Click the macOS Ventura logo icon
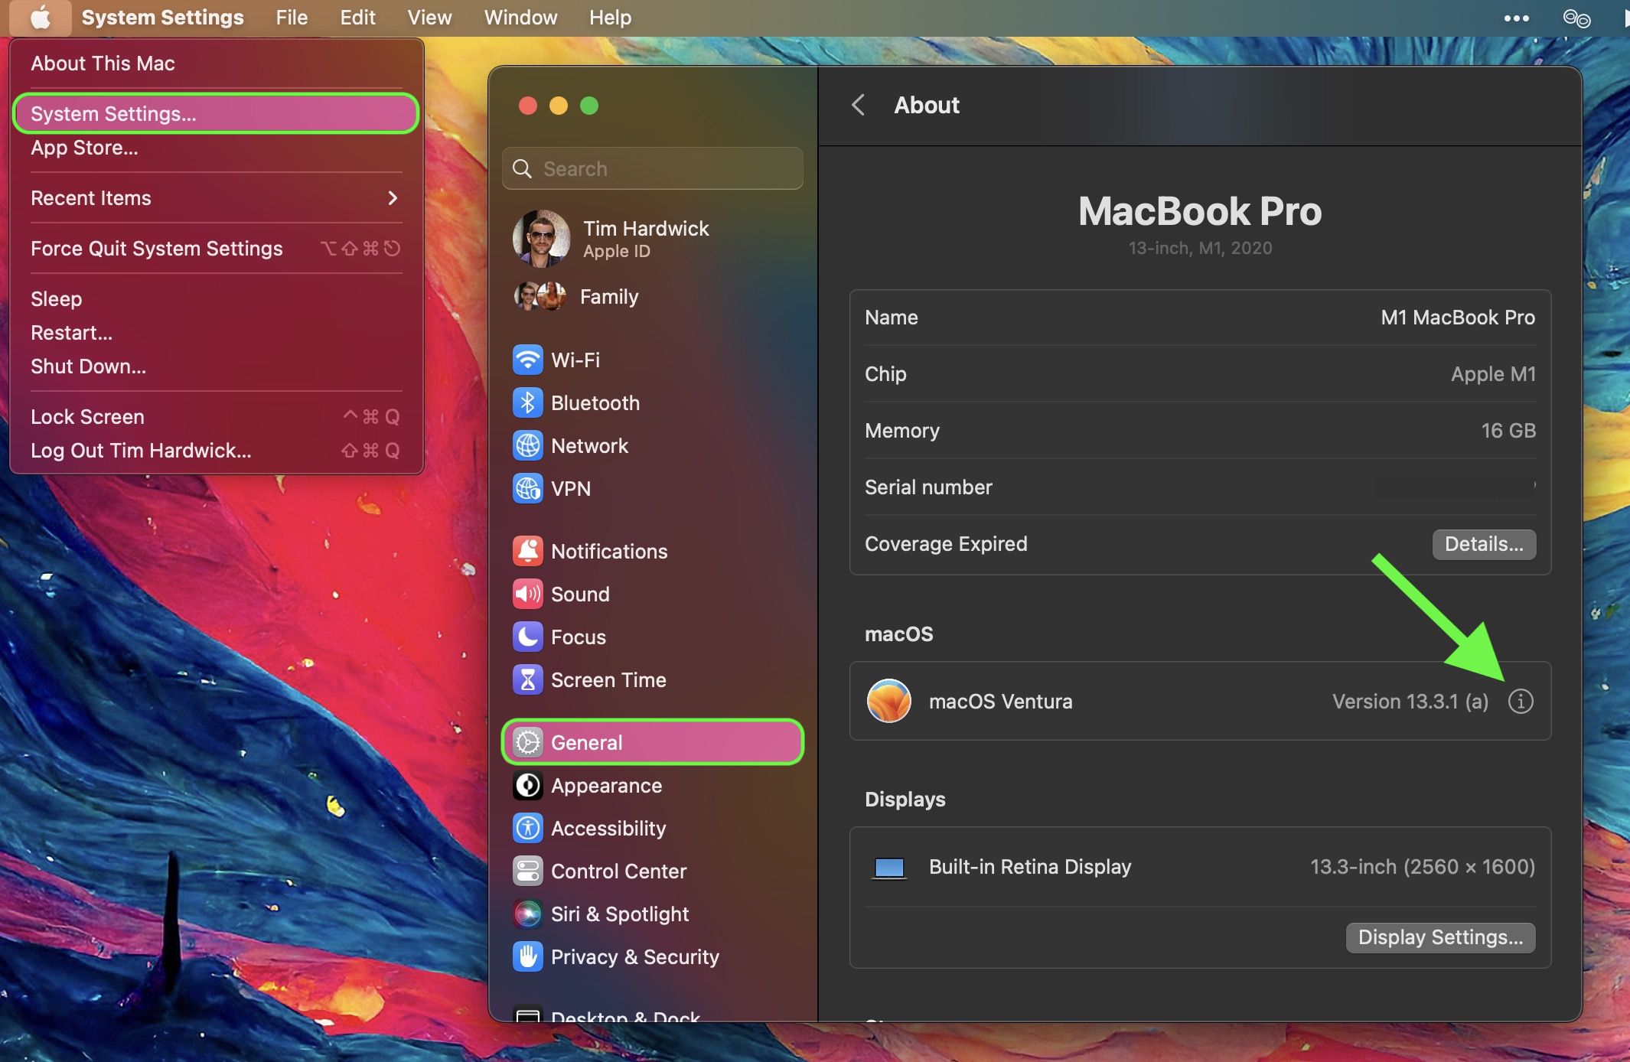 point(888,701)
